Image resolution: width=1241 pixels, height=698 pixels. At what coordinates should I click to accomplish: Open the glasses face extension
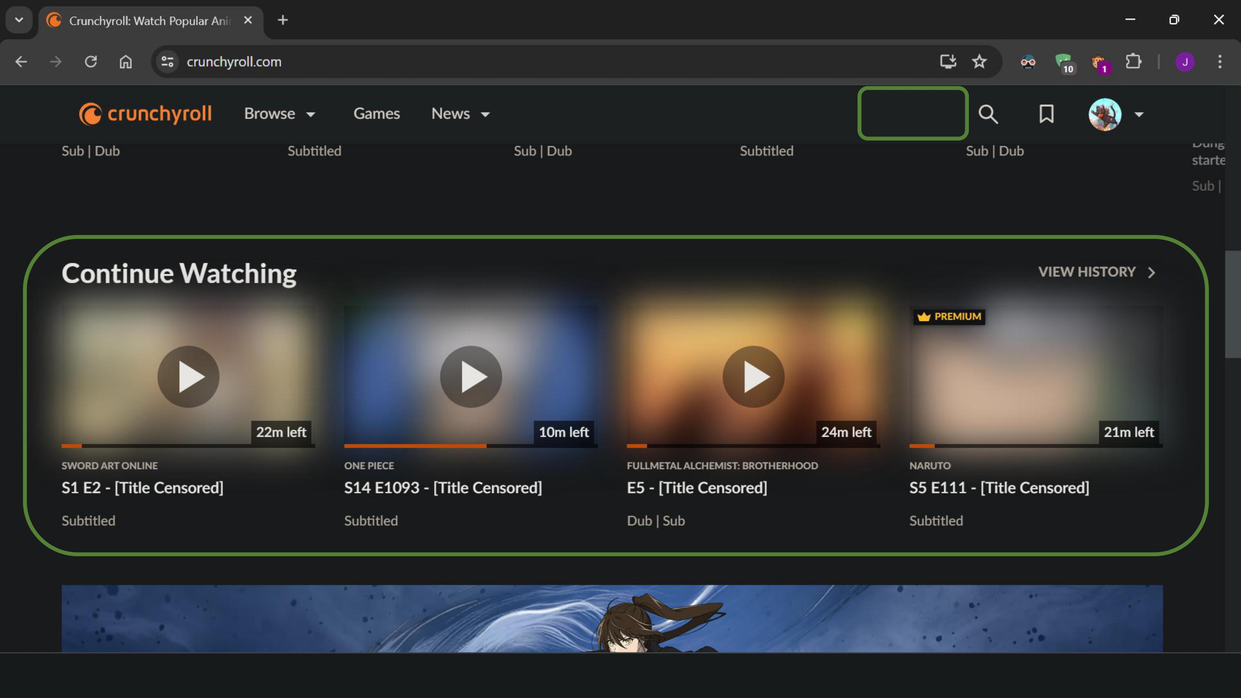(1028, 62)
